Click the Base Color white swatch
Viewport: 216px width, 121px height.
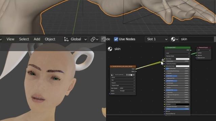pos(183,59)
